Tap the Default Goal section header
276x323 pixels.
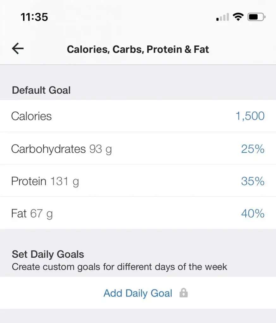pyautogui.click(x=41, y=90)
